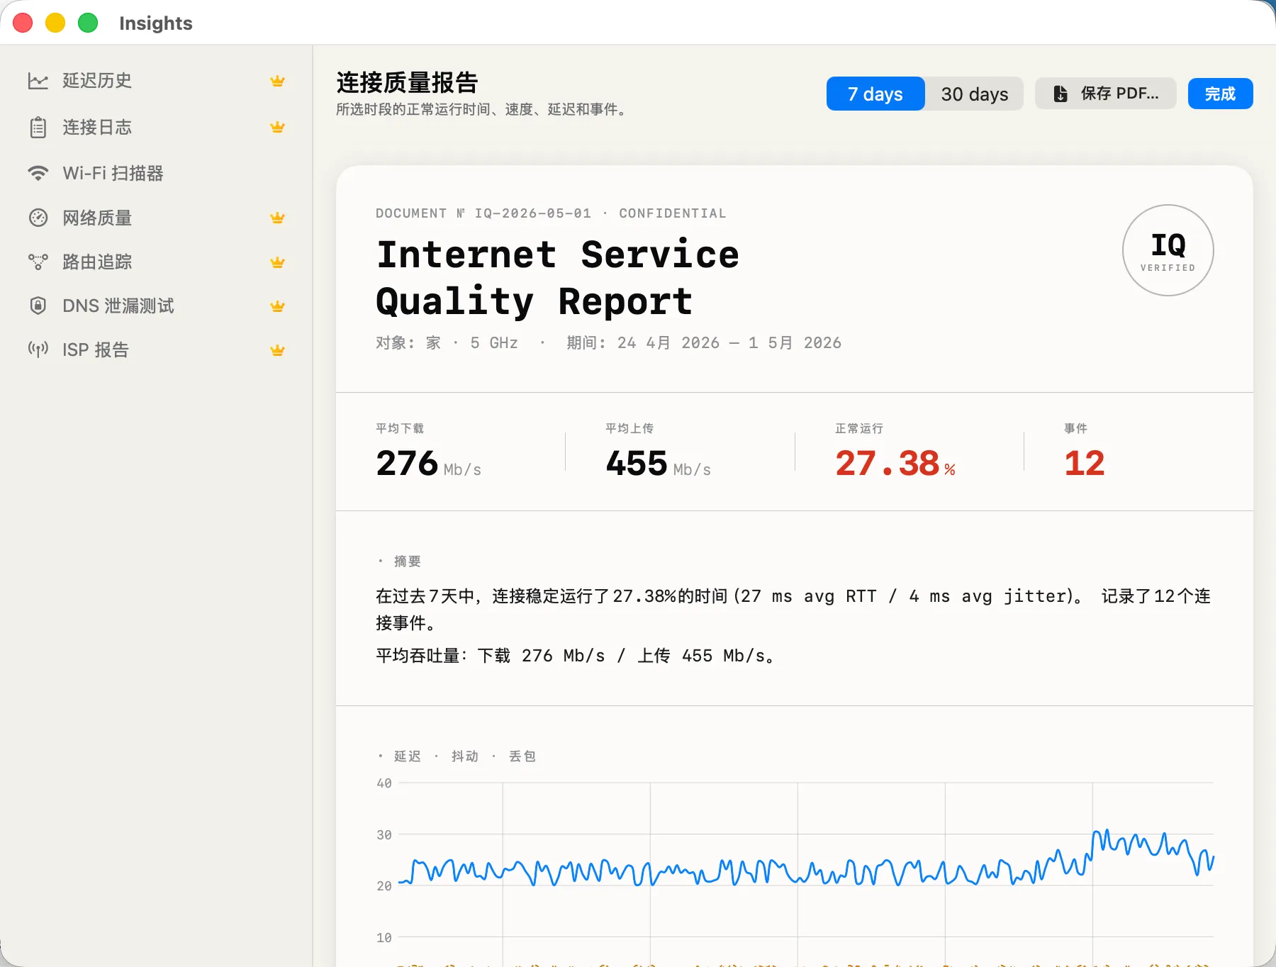Image resolution: width=1276 pixels, height=967 pixels.
Task: Open 延迟历史 in the sidebar
Action: click(156, 81)
